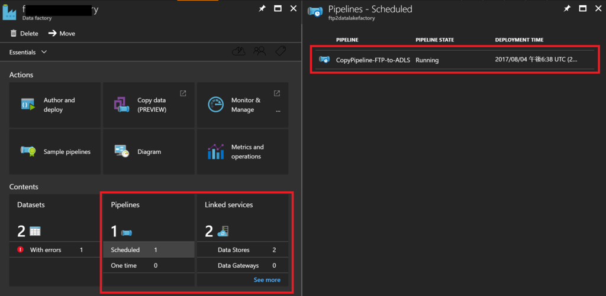
Task: Open the tags icon
Action: click(x=280, y=51)
